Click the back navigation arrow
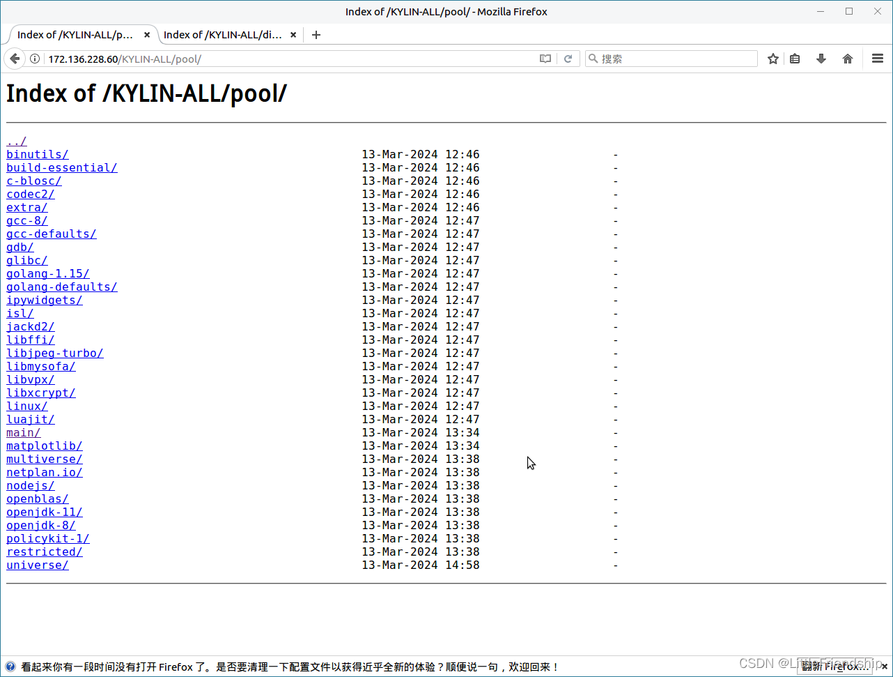This screenshot has height=677, width=893. [15, 59]
